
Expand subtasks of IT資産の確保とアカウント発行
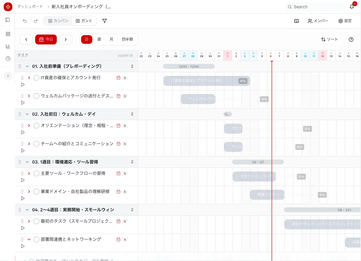pos(29,78)
